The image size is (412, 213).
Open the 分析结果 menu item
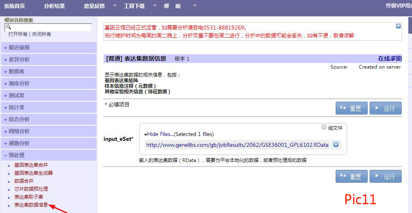tap(54, 6)
